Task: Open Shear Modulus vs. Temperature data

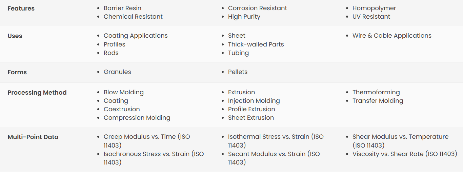Action: click(400, 141)
